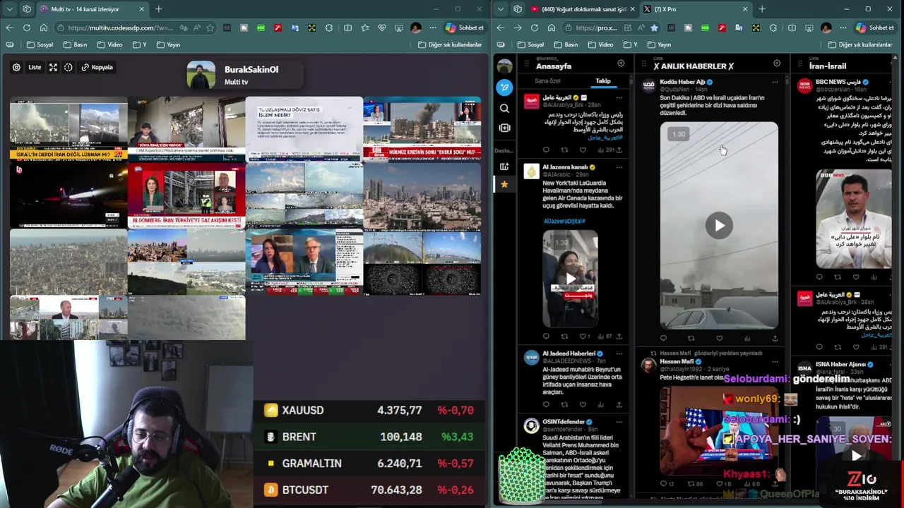Open more options on Al Arabiya post in Anasayfa
Image resolution: width=904 pixels, height=508 pixels.
coord(619,97)
